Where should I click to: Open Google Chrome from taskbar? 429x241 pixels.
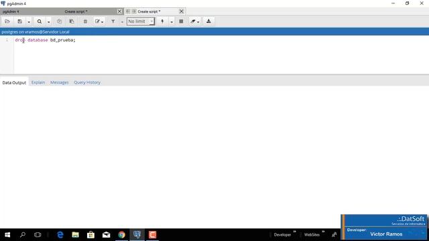pos(121,235)
